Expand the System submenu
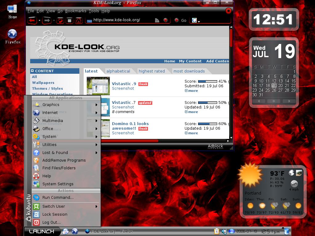315x236 pixels. pos(66,137)
